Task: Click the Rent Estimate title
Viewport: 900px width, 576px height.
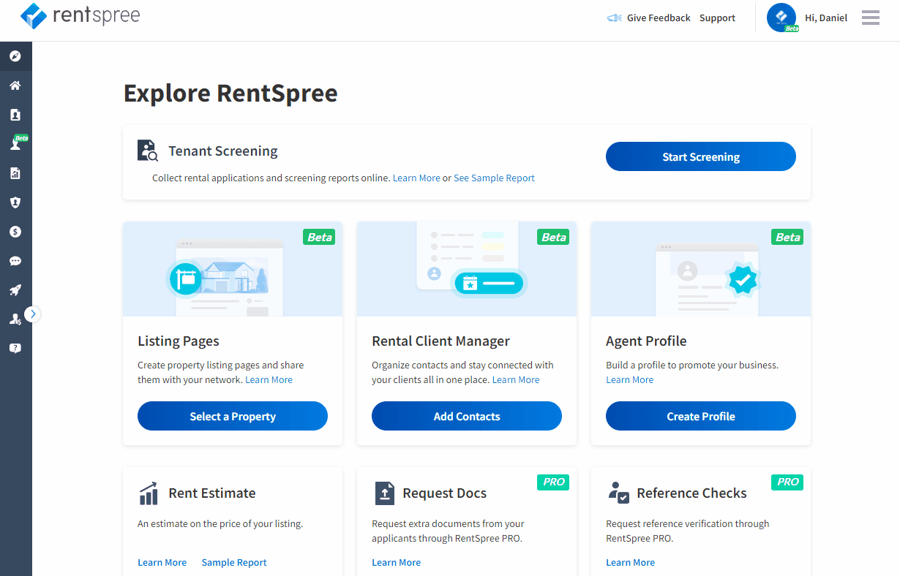Action: (212, 493)
